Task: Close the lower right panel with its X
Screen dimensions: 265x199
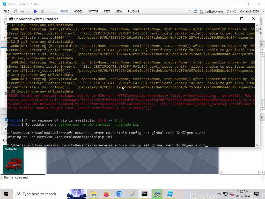Action: pos(261,118)
